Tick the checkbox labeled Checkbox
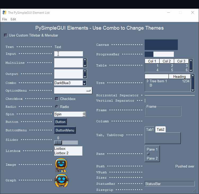This screenshot has height=194, width=199. pos(57,99)
